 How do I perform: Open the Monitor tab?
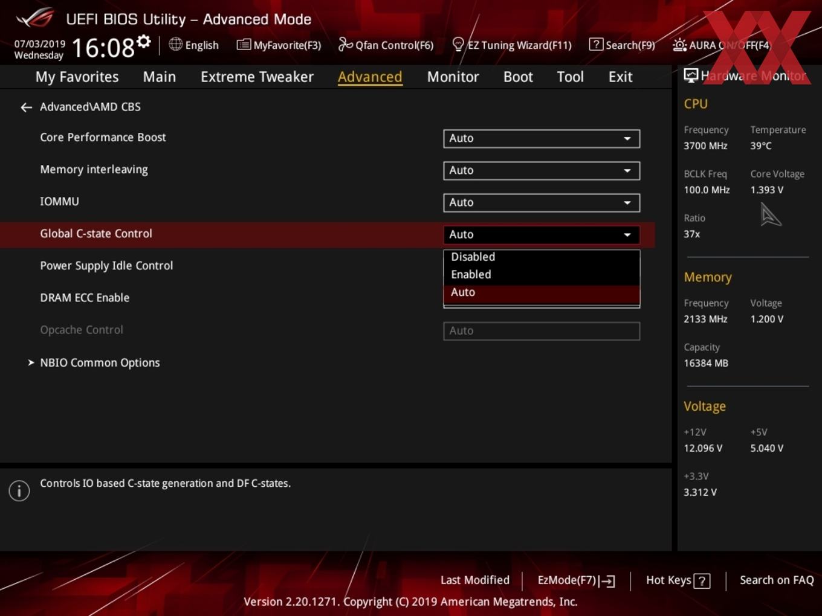click(x=453, y=77)
